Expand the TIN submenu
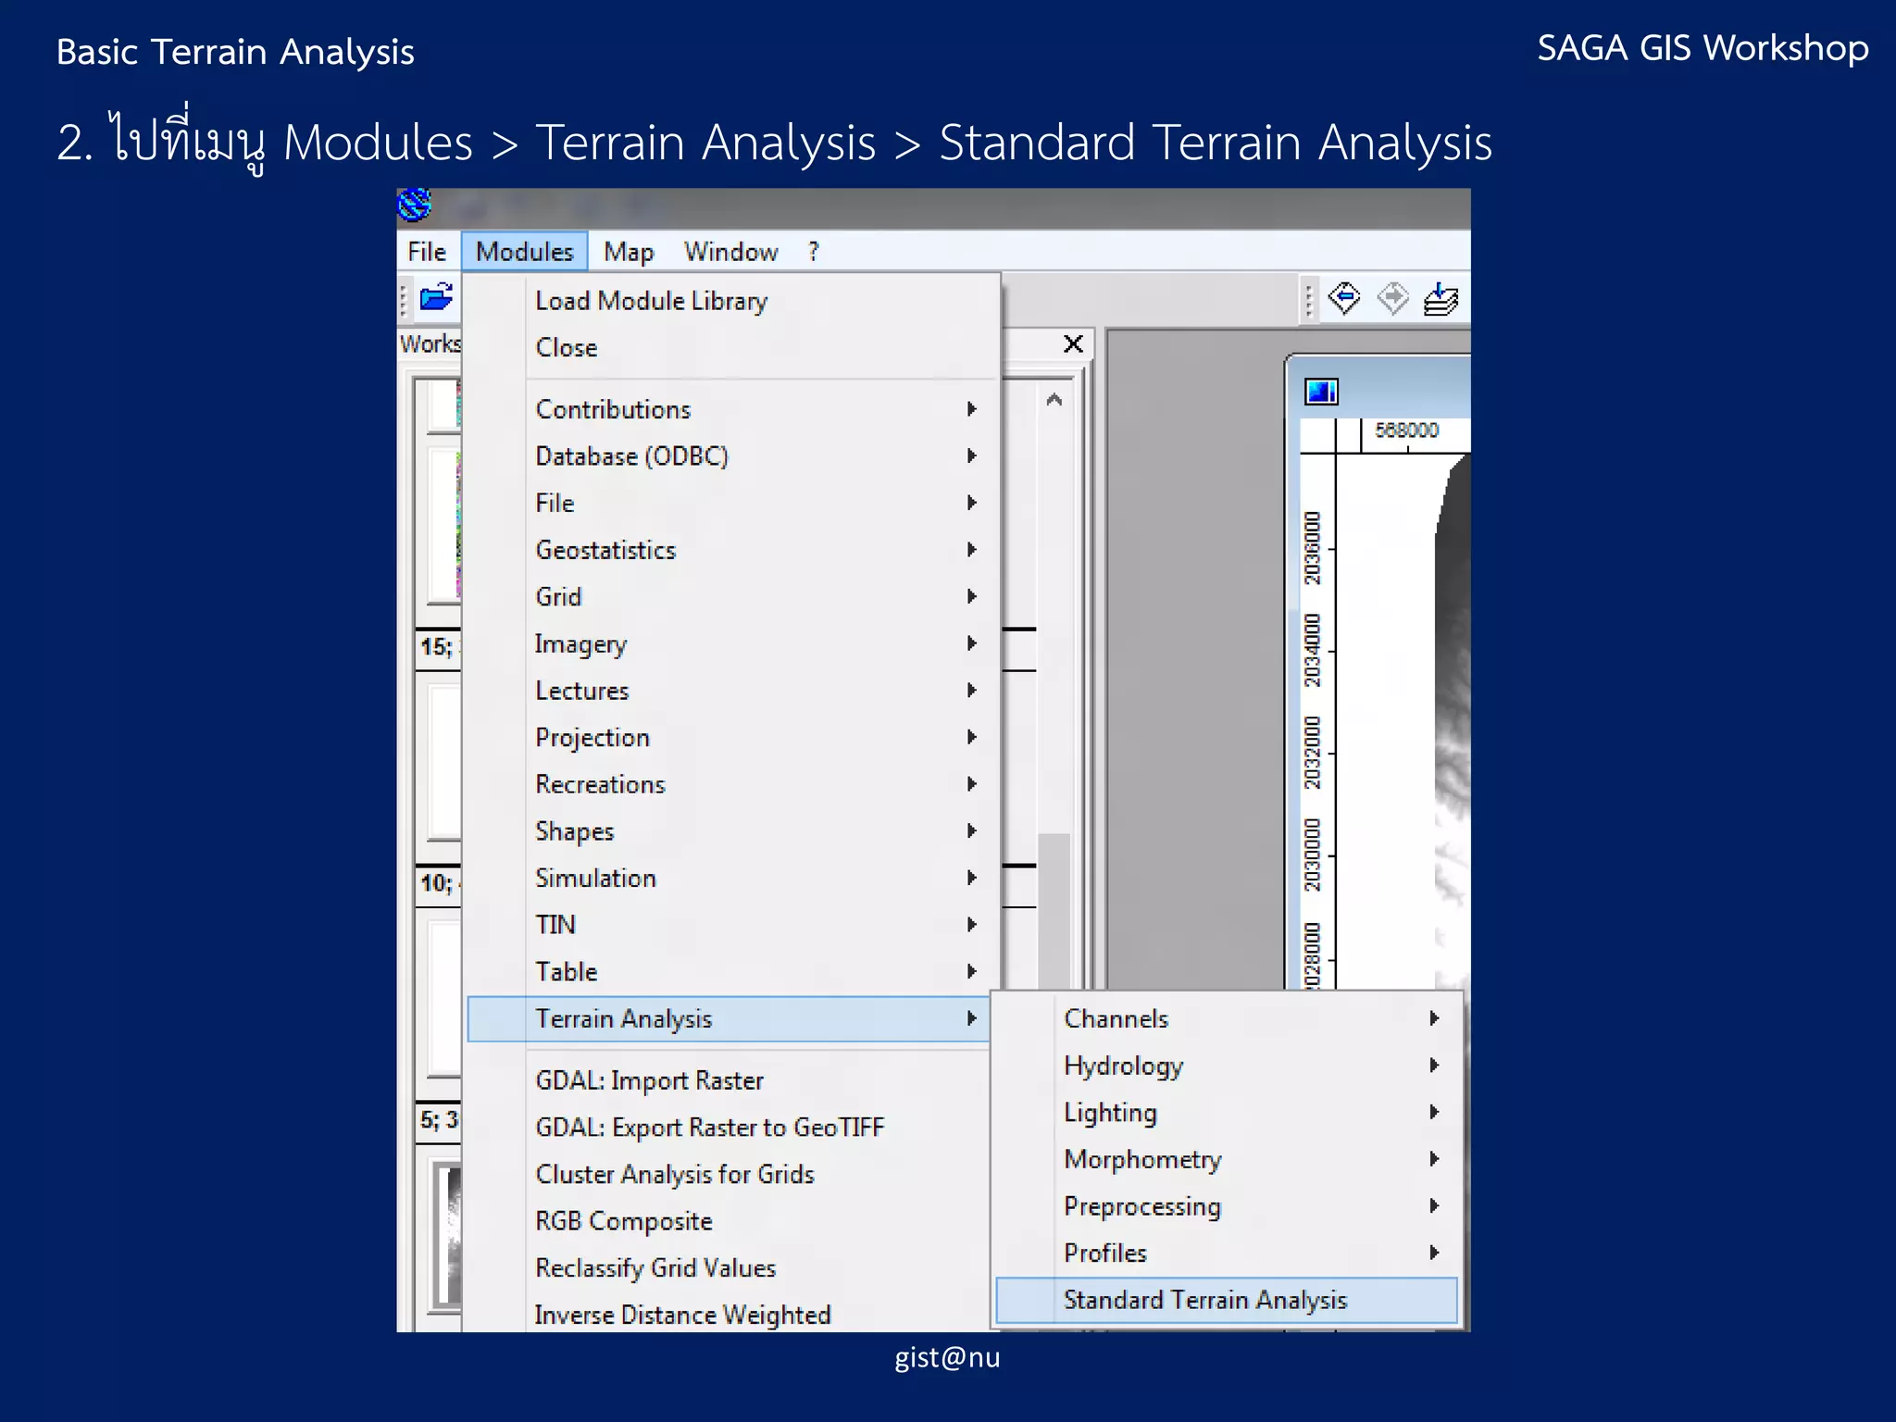 [731, 925]
